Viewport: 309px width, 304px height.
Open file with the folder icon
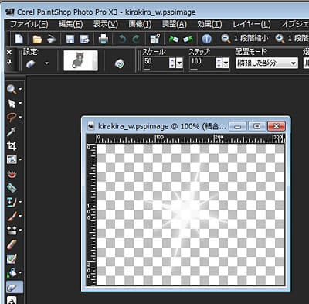(37, 39)
